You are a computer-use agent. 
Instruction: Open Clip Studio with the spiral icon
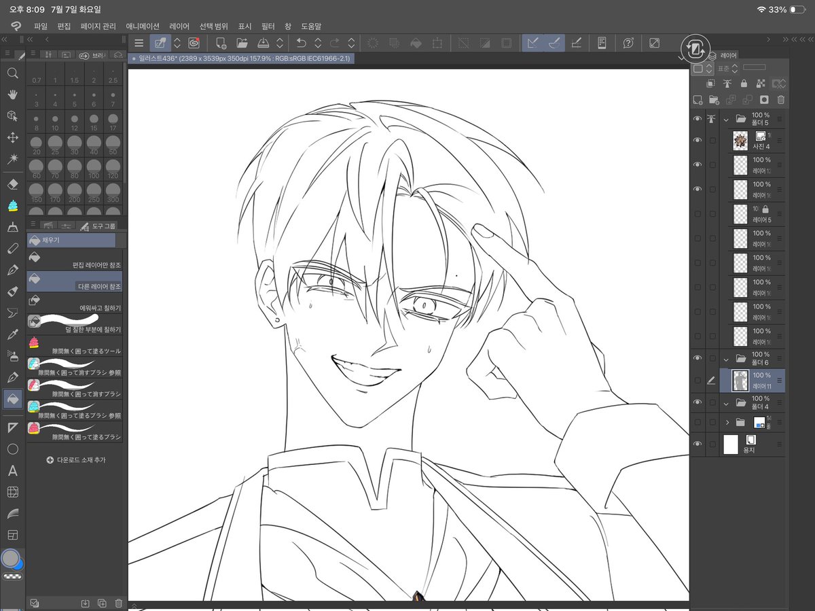tap(194, 43)
